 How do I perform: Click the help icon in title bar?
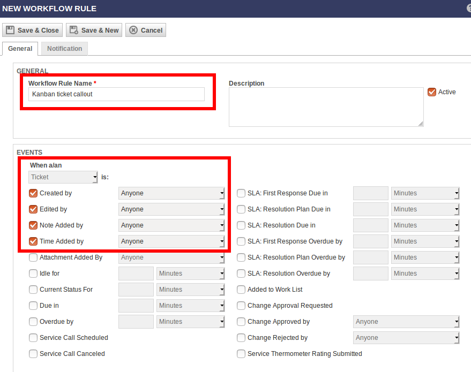pyautogui.click(x=469, y=8)
